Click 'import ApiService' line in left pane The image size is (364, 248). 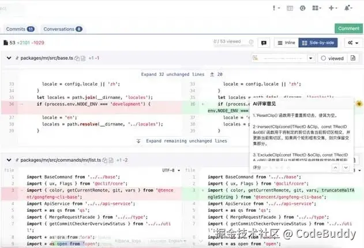[81, 204]
